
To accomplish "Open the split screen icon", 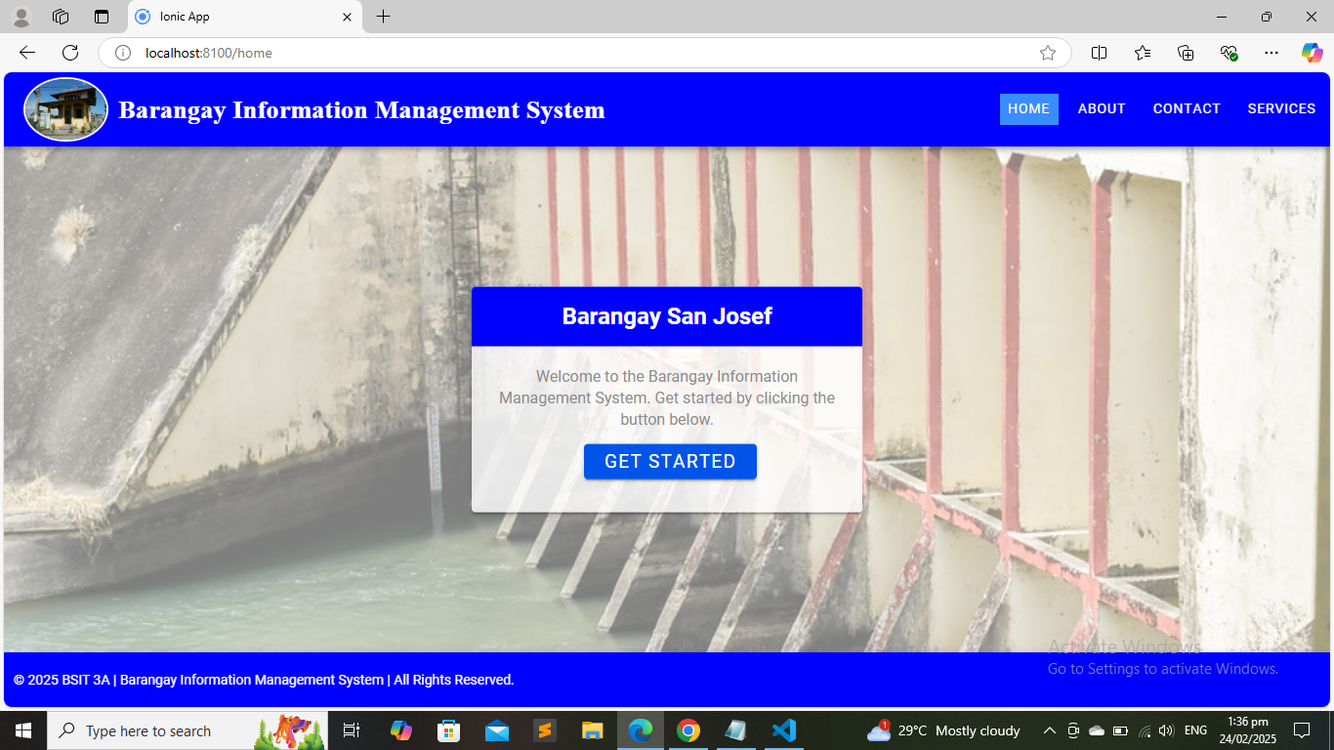I will tap(1099, 53).
